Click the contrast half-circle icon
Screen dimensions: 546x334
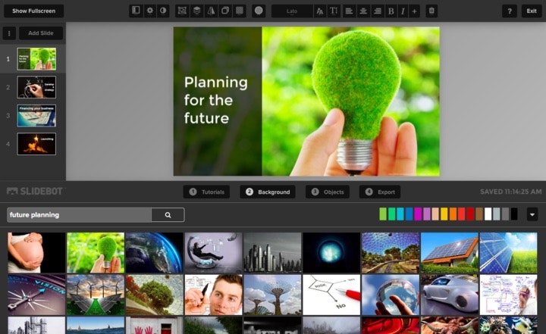coord(163,11)
